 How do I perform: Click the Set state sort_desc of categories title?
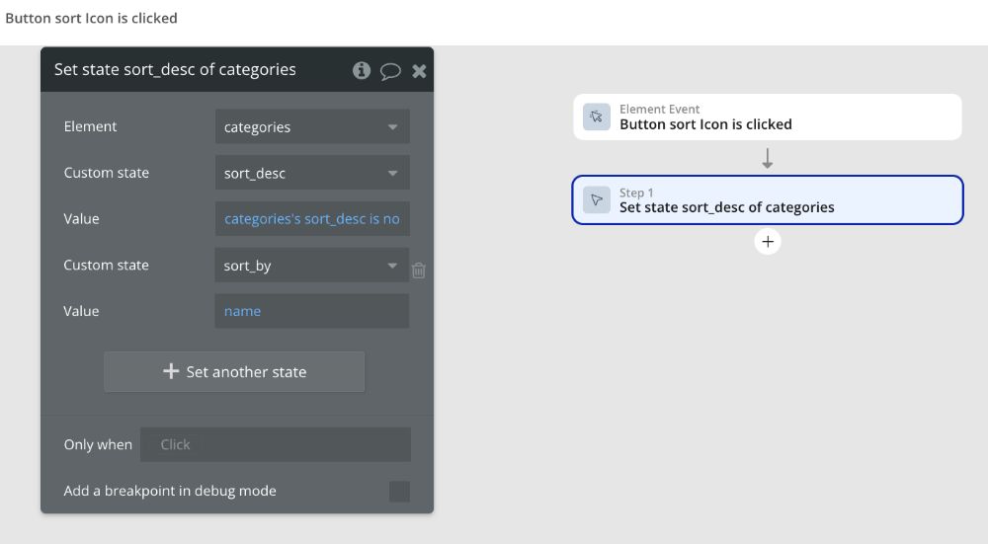[175, 69]
